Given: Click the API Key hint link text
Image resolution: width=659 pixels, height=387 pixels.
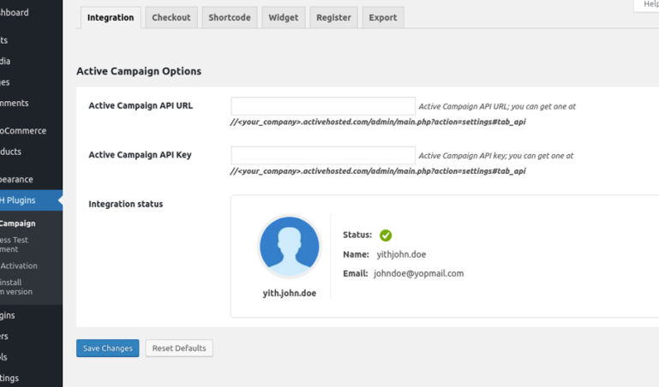Looking at the screenshot, I should 378,171.
